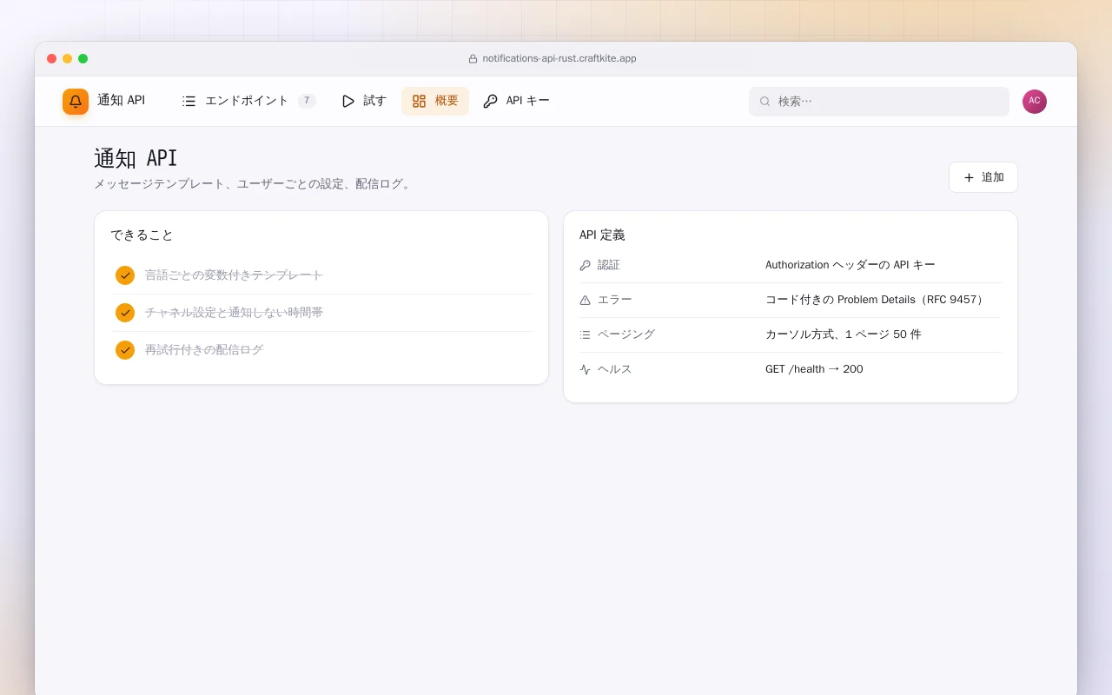The width and height of the screenshot is (1112, 695).
Task: Uncheck 言語ごとの変数付きテンプレート
Action: click(x=125, y=275)
